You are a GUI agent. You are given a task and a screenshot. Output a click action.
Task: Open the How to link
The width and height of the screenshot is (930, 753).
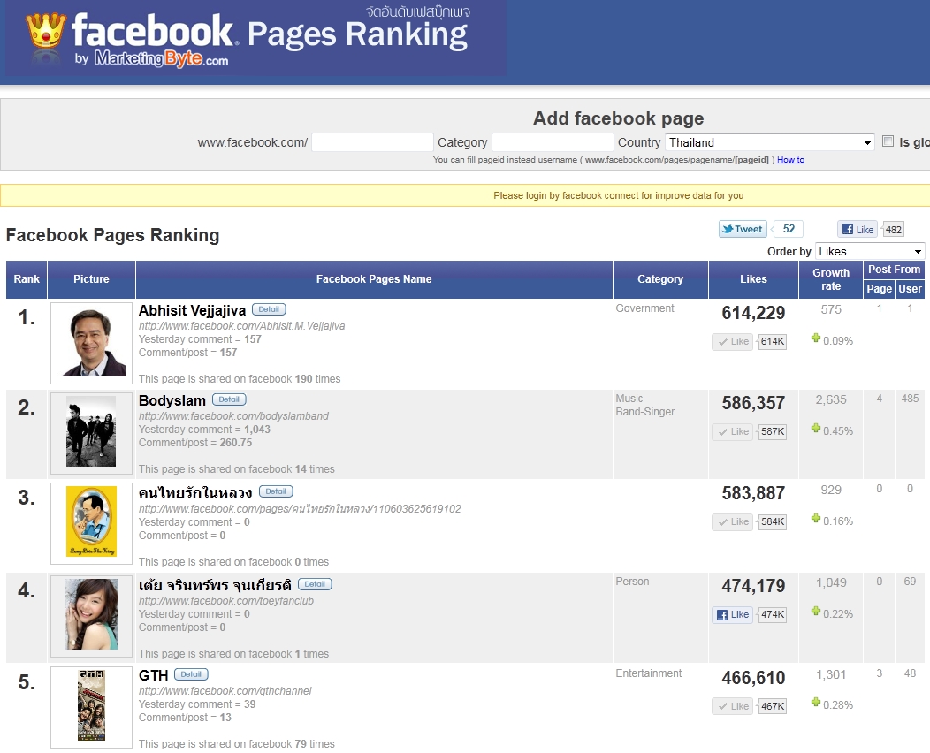pyautogui.click(x=790, y=159)
